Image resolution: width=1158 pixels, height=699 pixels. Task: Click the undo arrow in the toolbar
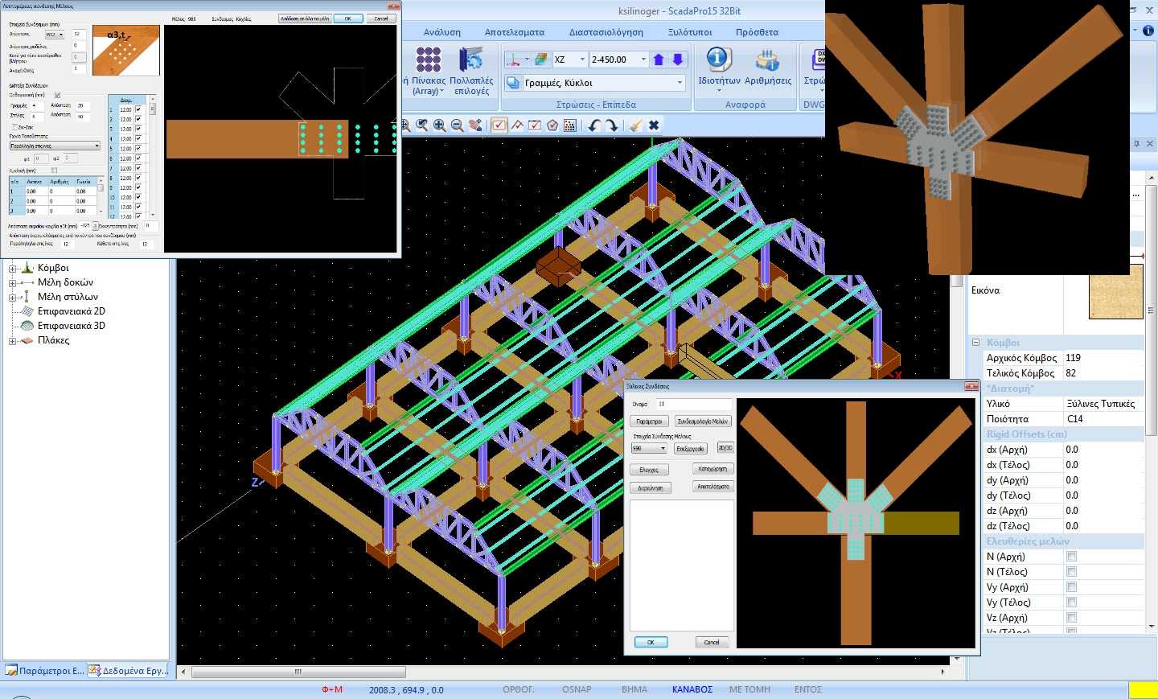click(593, 125)
